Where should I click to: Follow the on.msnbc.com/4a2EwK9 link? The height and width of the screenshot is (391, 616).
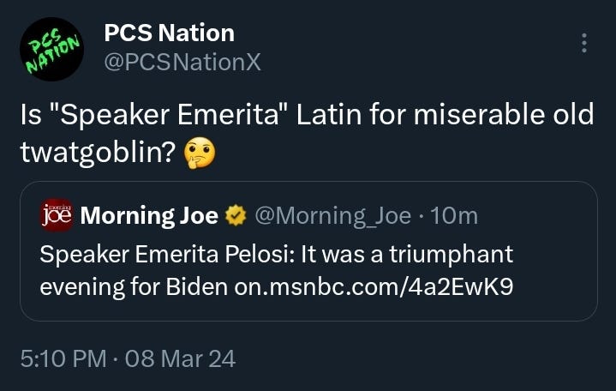pos(374,286)
